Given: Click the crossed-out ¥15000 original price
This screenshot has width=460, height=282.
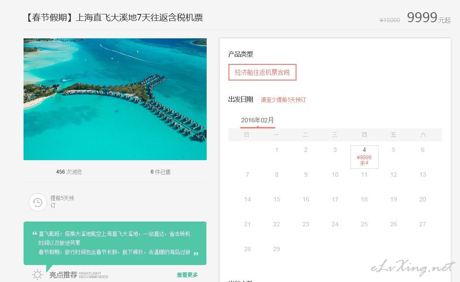Looking at the screenshot, I should 390,20.
